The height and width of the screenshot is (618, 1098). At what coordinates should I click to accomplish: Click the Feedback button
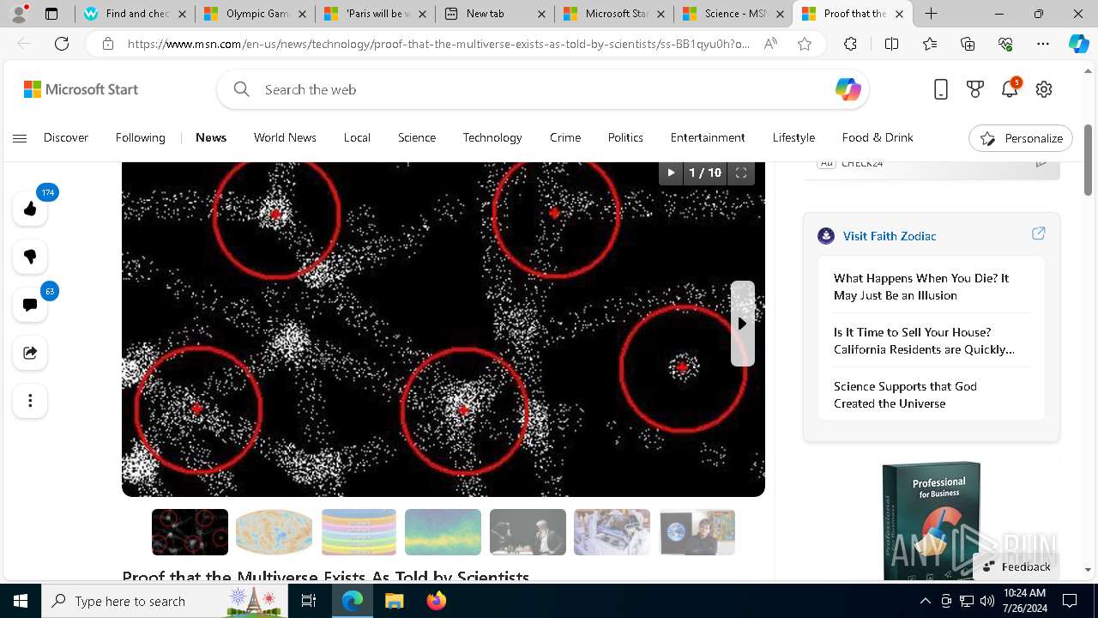click(1017, 566)
